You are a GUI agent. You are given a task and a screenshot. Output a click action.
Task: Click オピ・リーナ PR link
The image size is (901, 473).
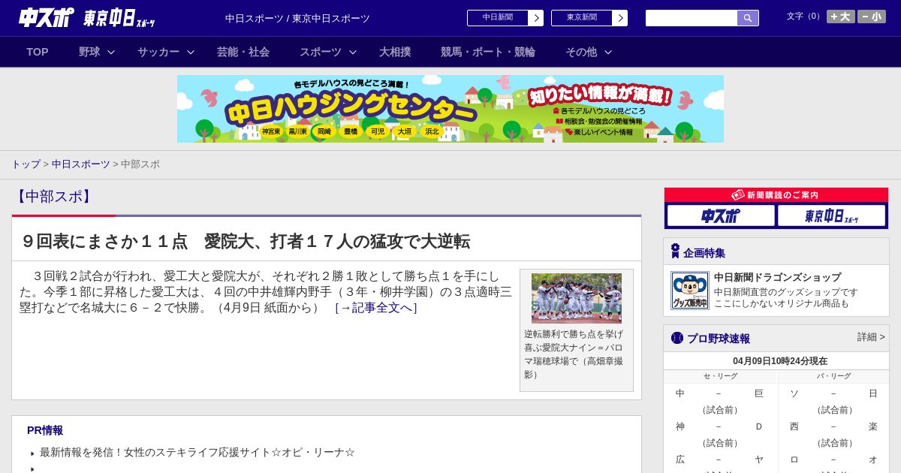[197, 452]
